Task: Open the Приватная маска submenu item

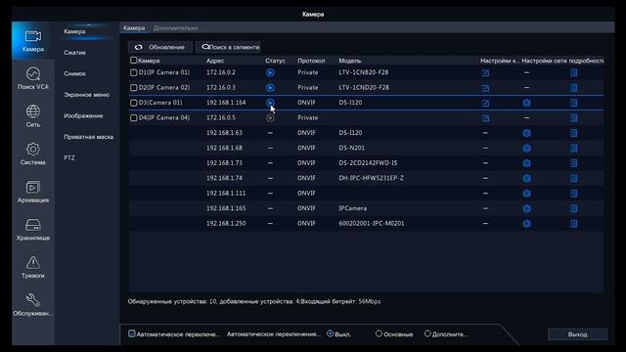Action: tap(89, 137)
